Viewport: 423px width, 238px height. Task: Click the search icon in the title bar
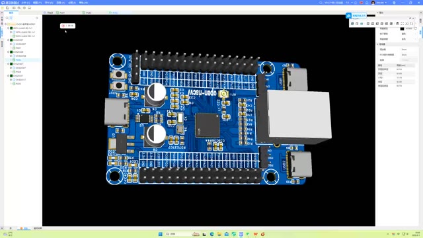[321, 3]
